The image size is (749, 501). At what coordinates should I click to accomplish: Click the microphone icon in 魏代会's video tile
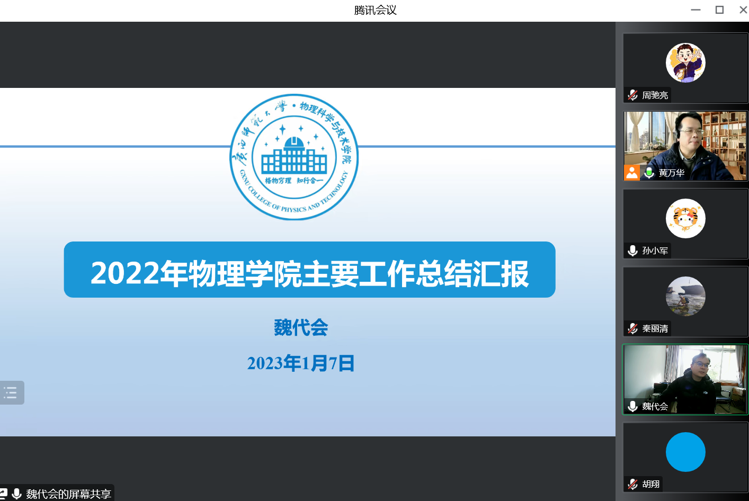click(632, 406)
